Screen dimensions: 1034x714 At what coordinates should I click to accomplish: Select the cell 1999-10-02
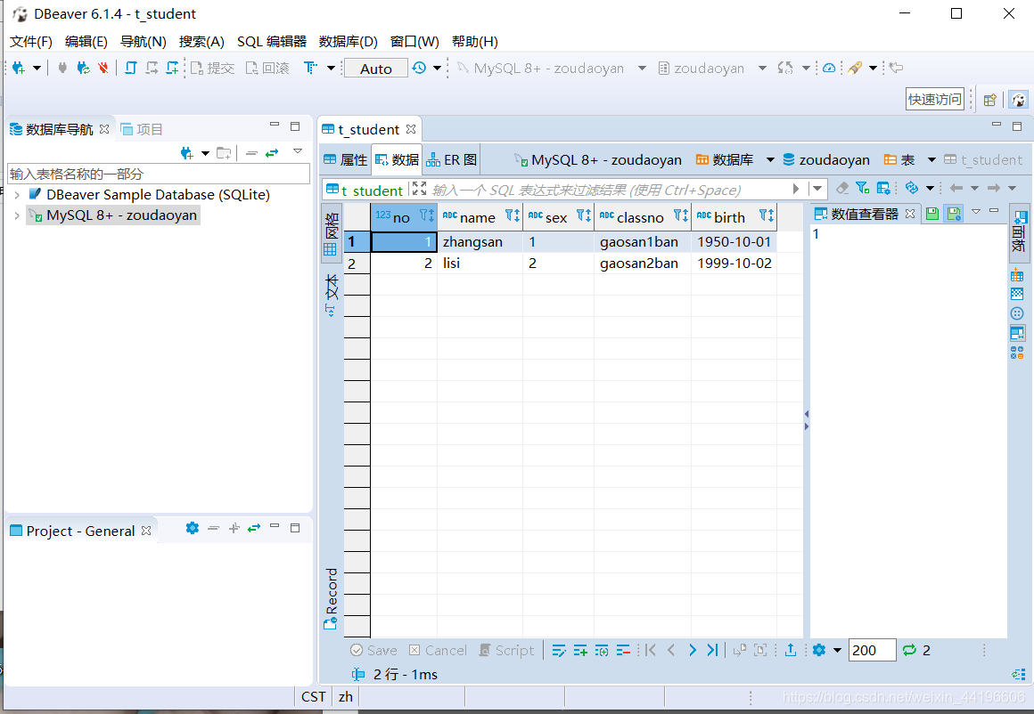pyautogui.click(x=734, y=264)
